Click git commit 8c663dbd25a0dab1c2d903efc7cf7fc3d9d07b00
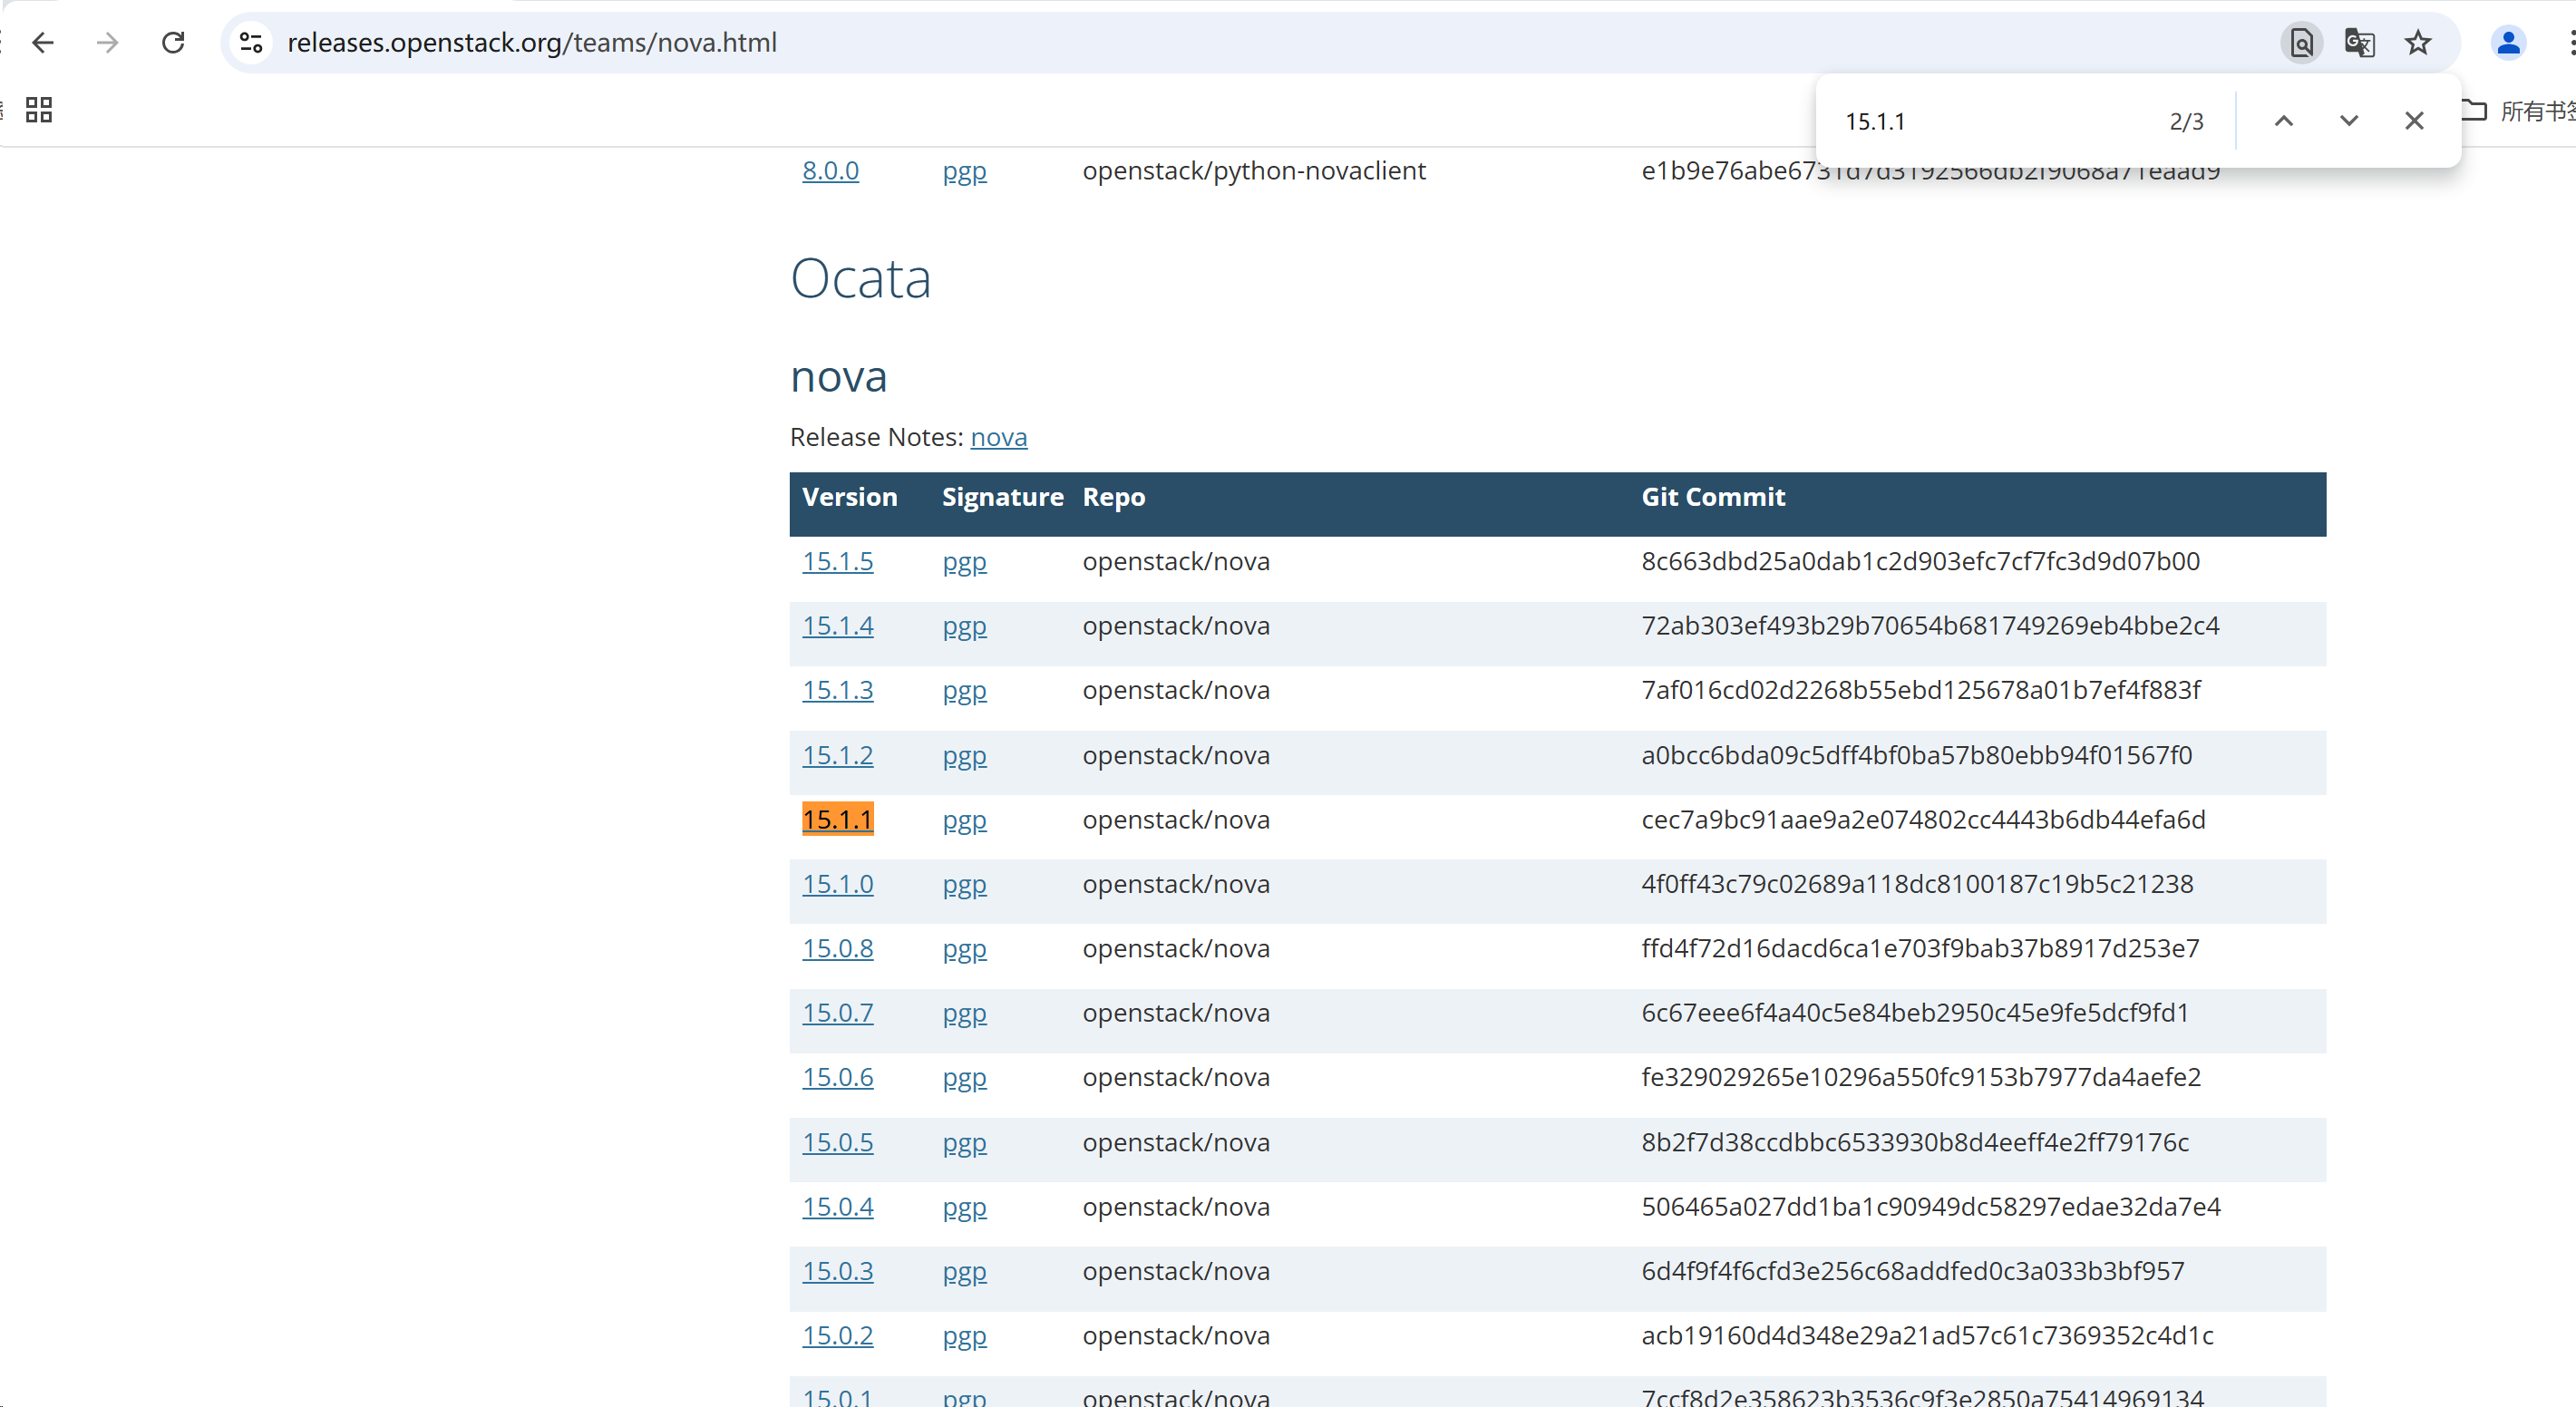The width and height of the screenshot is (2576, 1407). tap(1920, 561)
